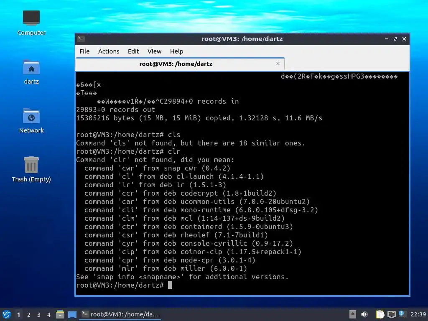Click the line "command 'ctr' from deb containerd"
Image resolution: width=428 pixels, height=321 pixels.
[x=189, y=227]
